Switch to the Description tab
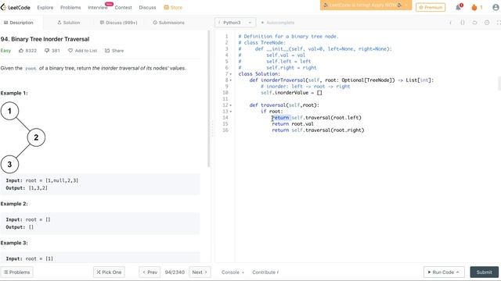This screenshot has width=501, height=281. [x=19, y=23]
